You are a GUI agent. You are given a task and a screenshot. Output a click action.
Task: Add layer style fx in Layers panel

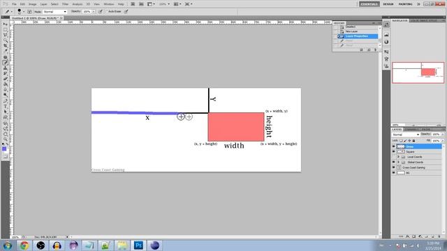[408, 236]
